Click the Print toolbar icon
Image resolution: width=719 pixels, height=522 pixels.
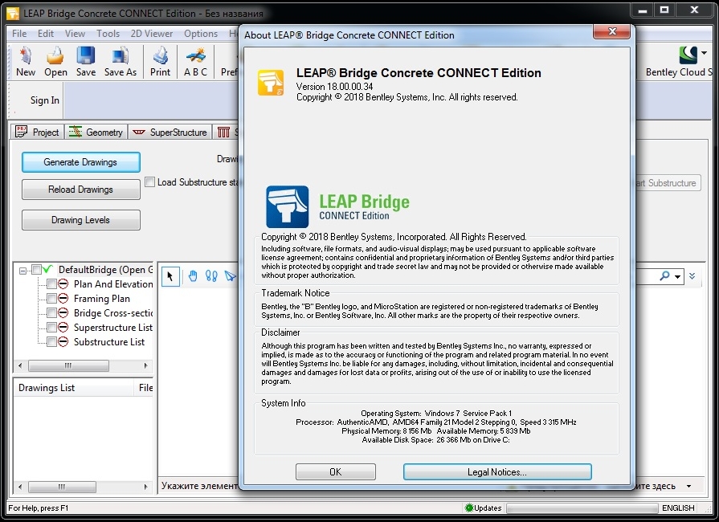point(160,55)
